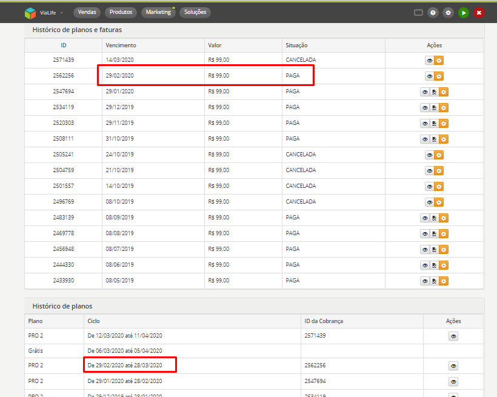Screen dimensions: 497x397
Task: Open gear options for invoice 2505241
Action: pyautogui.click(x=439, y=155)
